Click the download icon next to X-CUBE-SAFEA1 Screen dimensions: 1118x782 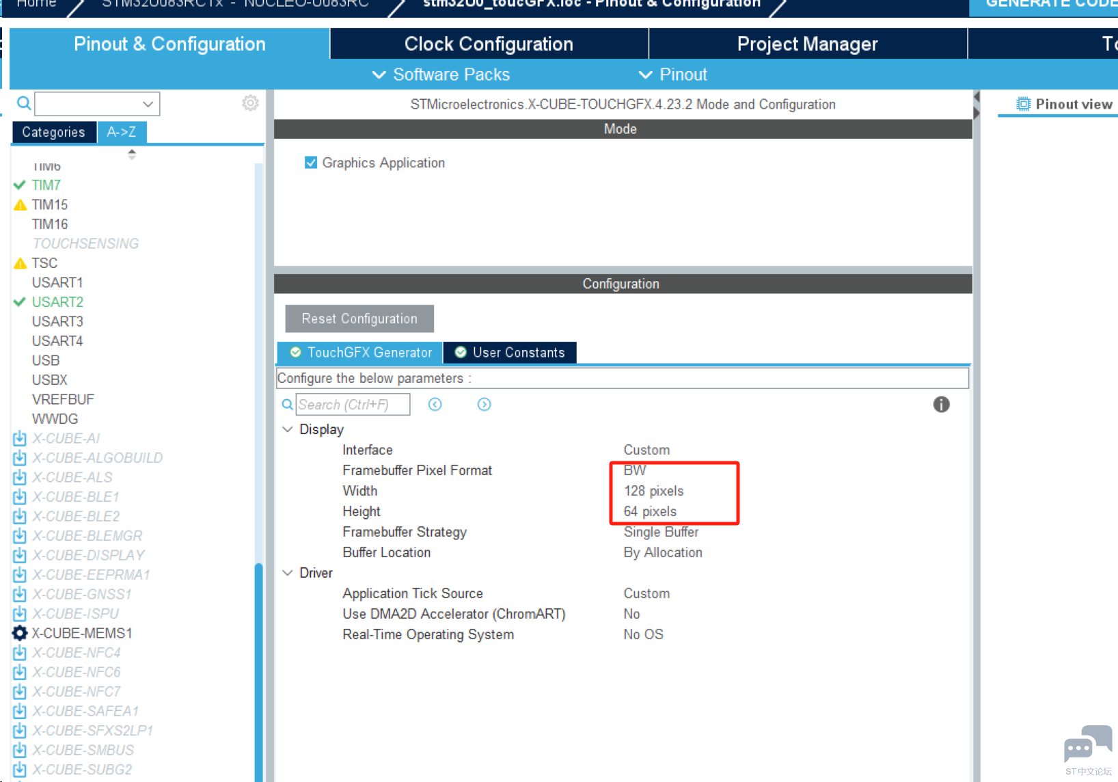pos(20,711)
